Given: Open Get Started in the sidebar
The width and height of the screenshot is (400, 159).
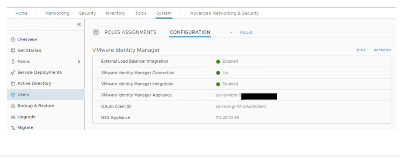Looking at the screenshot, I should tap(29, 50).
